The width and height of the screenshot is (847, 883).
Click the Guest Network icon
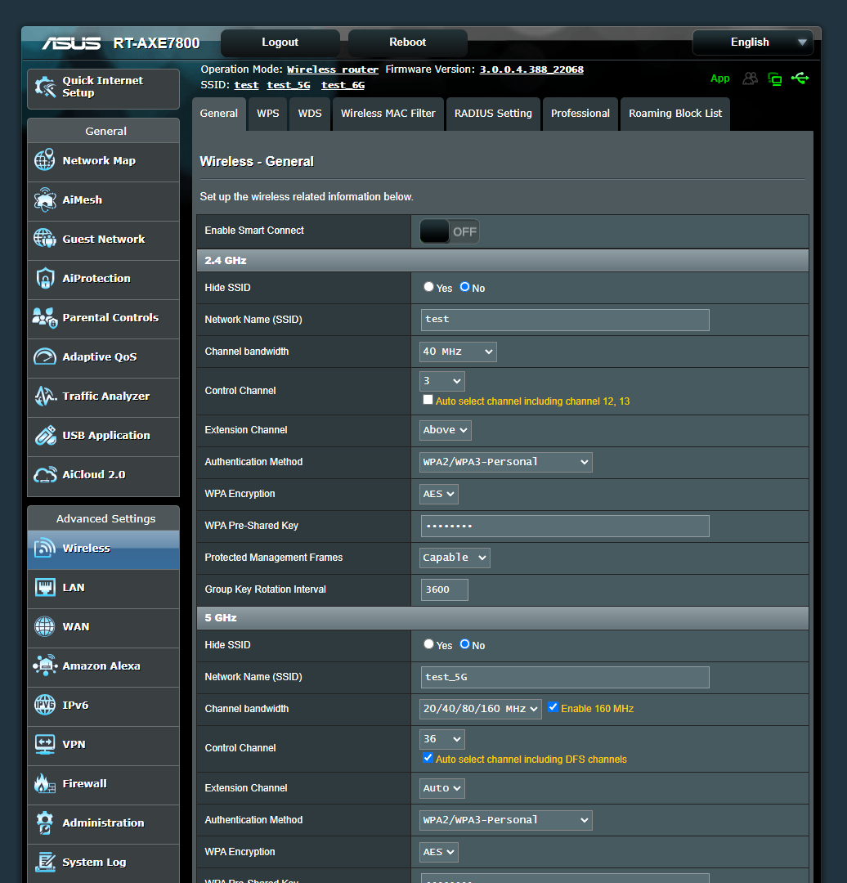[45, 239]
